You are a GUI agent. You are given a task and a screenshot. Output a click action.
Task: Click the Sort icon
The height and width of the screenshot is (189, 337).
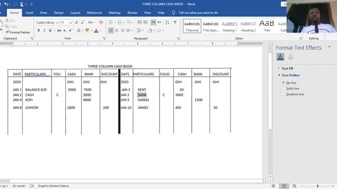(x=167, y=22)
